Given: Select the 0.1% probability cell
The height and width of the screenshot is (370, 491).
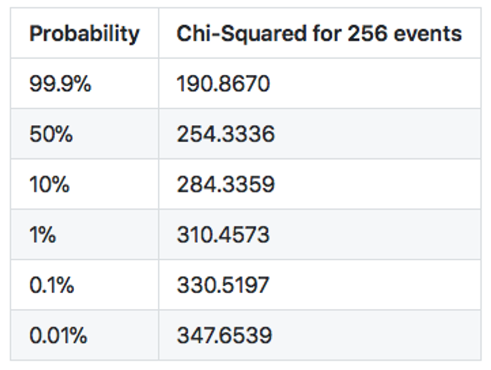Looking at the screenshot, I should [52, 285].
